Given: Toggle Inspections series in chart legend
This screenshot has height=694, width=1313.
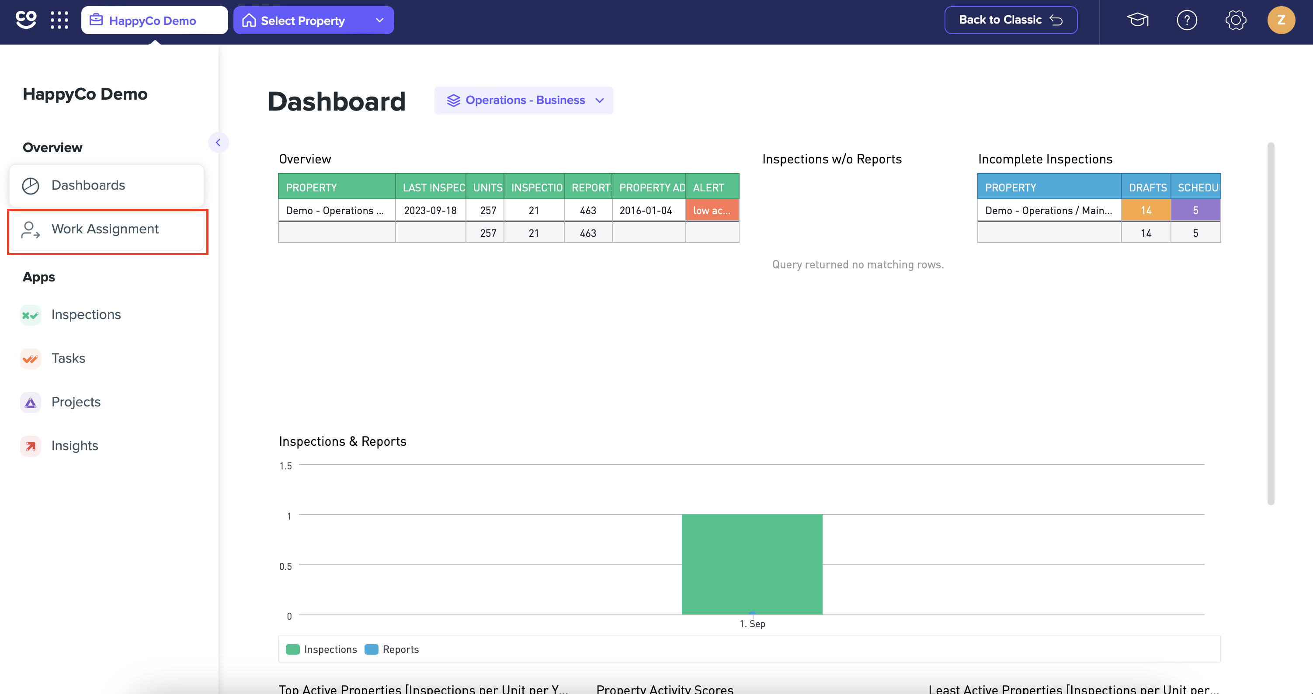Looking at the screenshot, I should tap(322, 649).
